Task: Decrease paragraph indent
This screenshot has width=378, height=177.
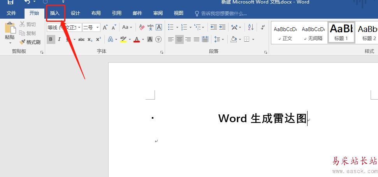Action: coord(214,27)
